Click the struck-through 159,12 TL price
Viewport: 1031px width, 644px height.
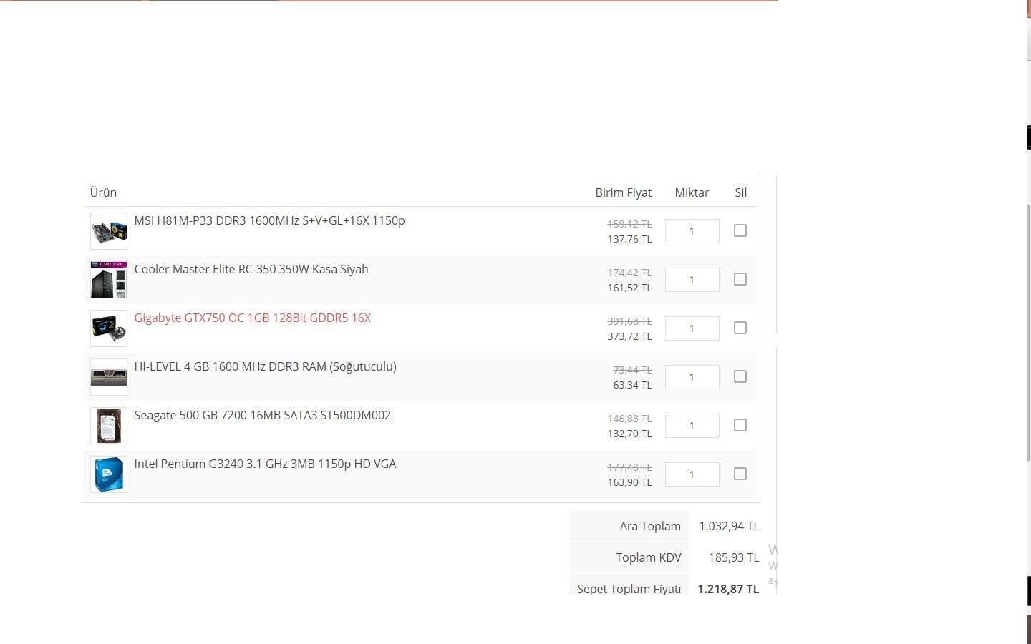point(630,224)
